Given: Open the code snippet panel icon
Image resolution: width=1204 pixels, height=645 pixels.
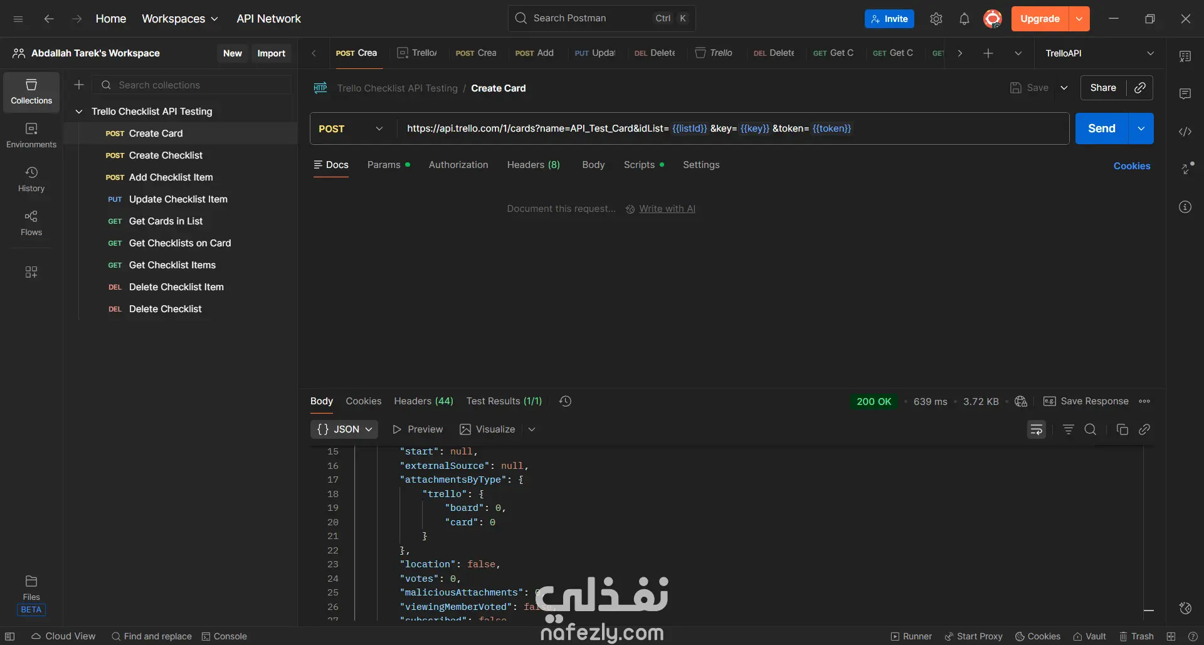Looking at the screenshot, I should tap(1185, 132).
